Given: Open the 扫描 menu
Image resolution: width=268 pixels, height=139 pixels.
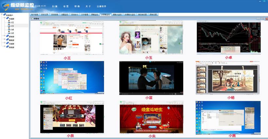Looking at the screenshot, I should point(55,6).
